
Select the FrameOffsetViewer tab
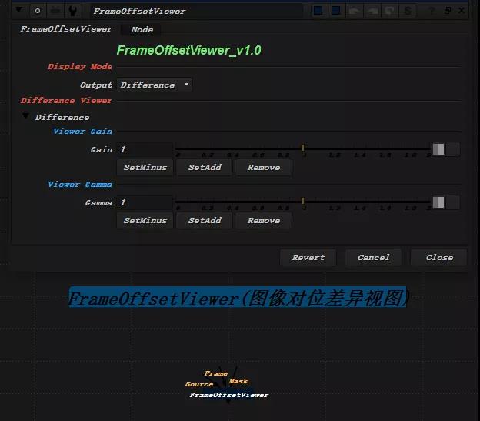pos(66,29)
